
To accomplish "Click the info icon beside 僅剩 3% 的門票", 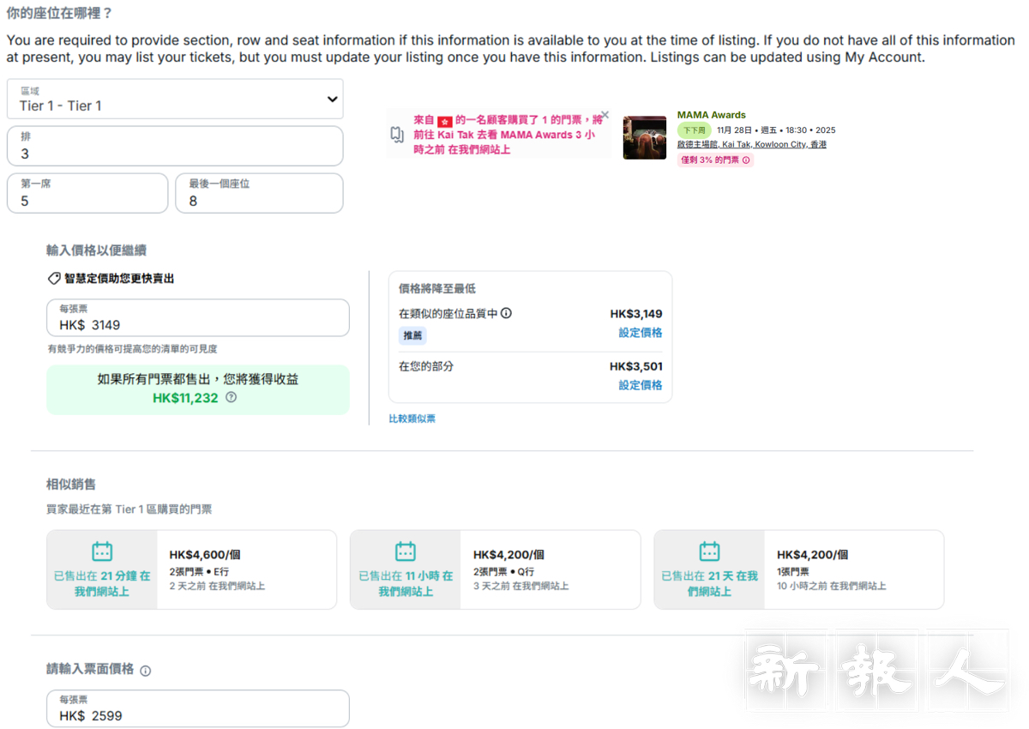I will [746, 160].
